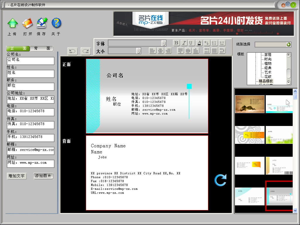Toggle bold text formatting
Viewport: 300px width, 225px height.
click(x=176, y=43)
